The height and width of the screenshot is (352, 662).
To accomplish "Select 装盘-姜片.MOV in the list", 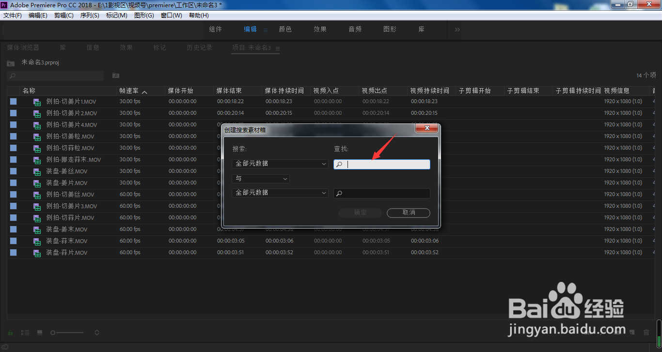I will pos(67,183).
